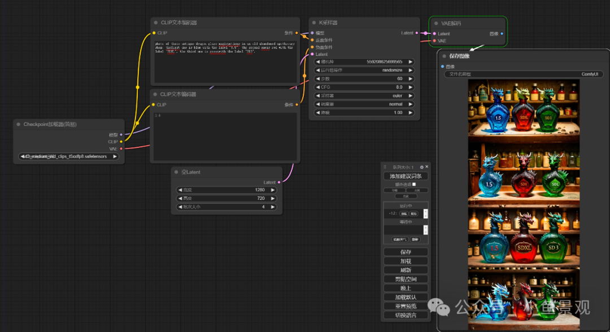Click the 切换语言 button

(x=405, y=315)
